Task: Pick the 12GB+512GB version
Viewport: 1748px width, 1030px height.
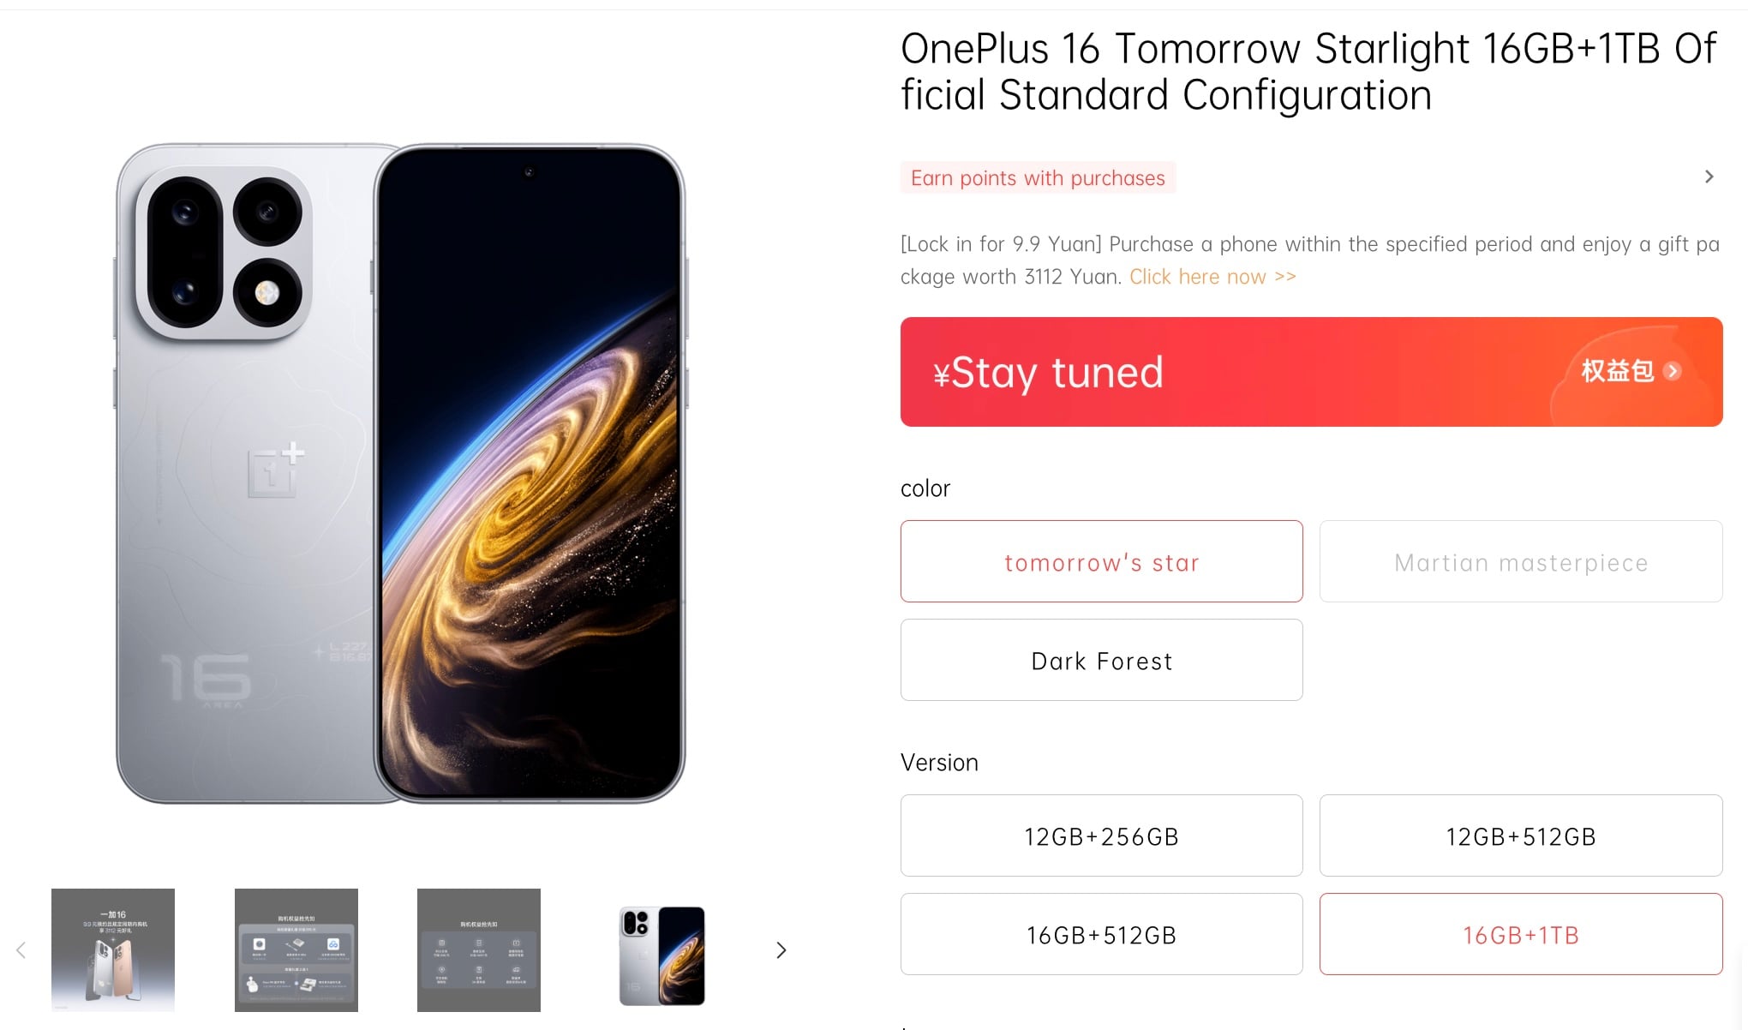Action: click(1521, 835)
